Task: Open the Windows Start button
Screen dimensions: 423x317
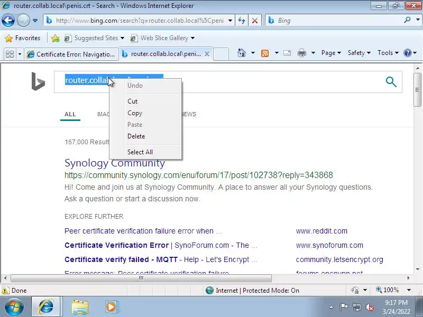Action: pos(14,307)
